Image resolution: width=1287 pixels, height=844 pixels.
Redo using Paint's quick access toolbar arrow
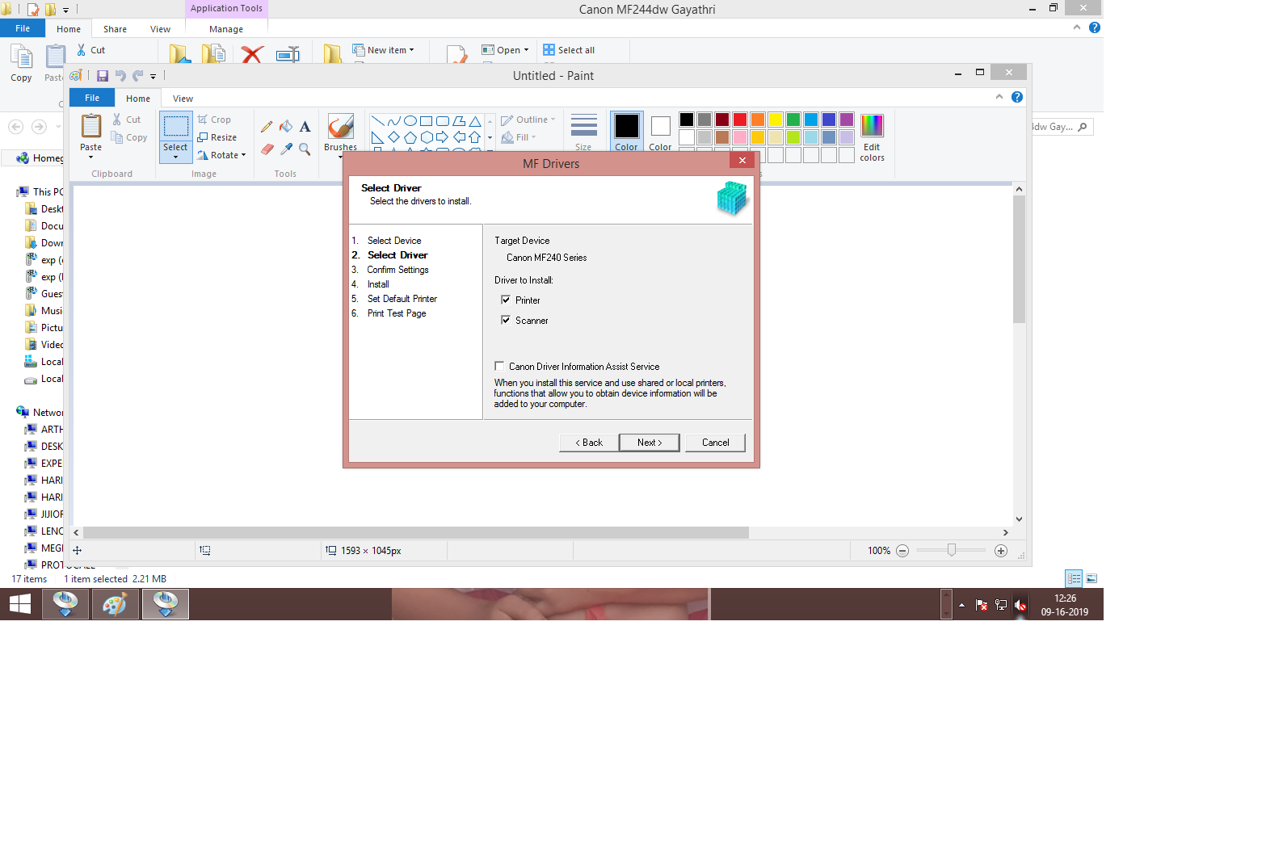pos(137,76)
